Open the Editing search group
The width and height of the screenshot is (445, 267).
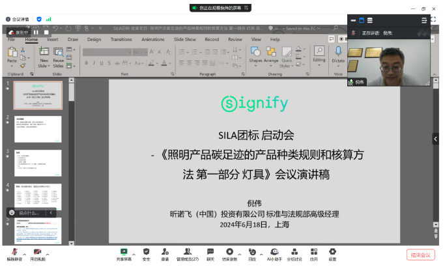click(319, 56)
